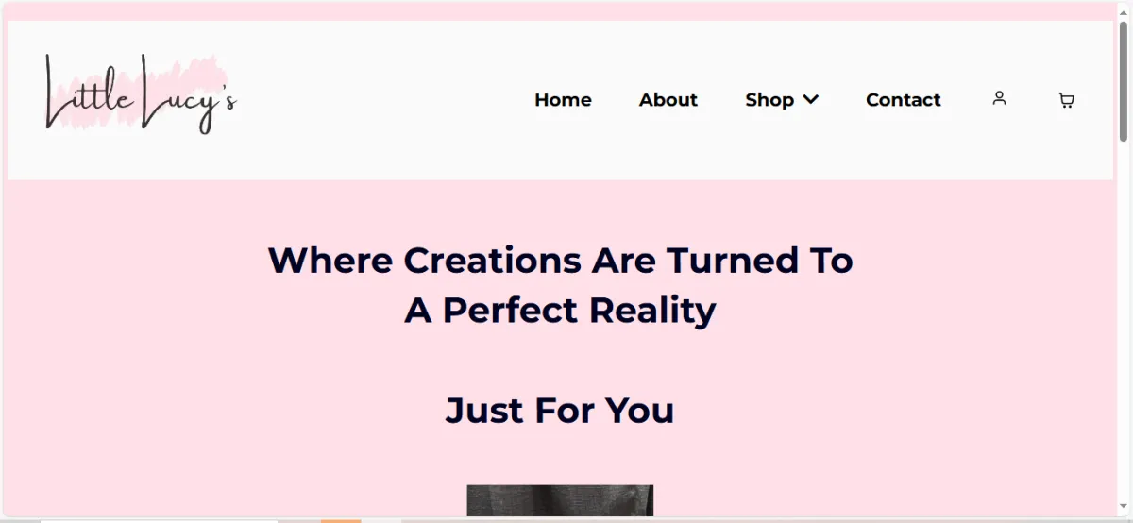Click the 'Just For You' heading
1133x523 pixels.
pyautogui.click(x=560, y=411)
